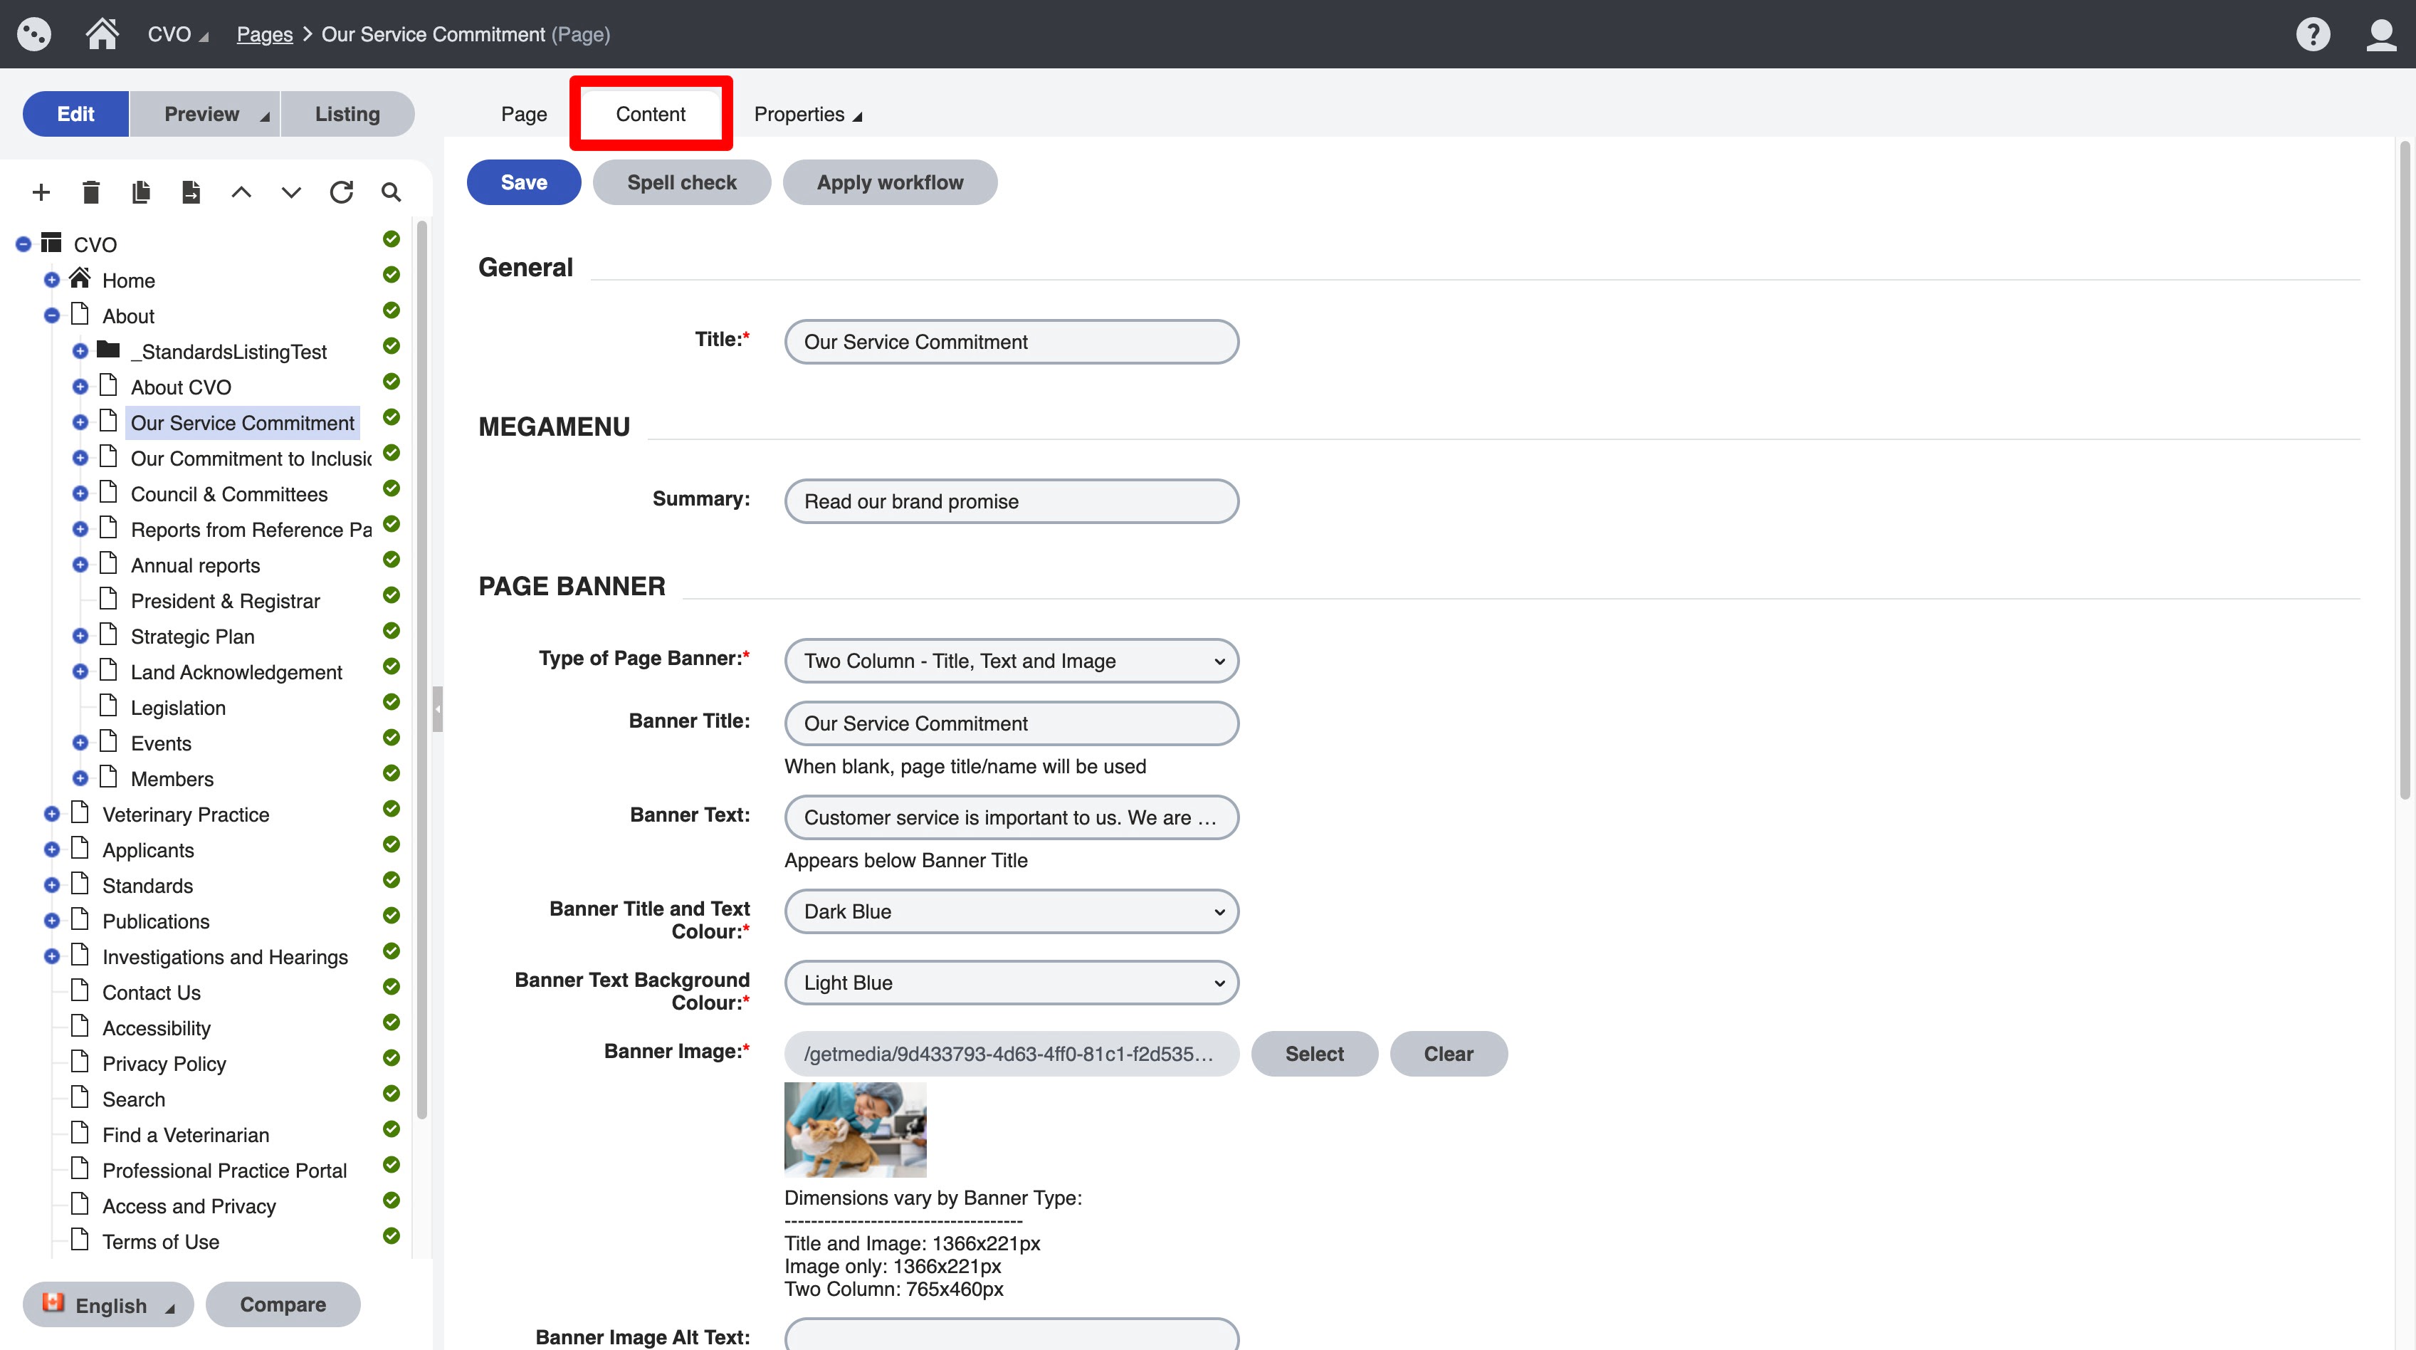Collapse the About tree node
Screen dimensions: 2416x1350
[x=51, y=316]
